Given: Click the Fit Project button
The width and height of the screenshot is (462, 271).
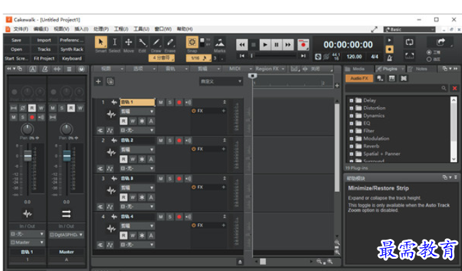Looking at the screenshot, I should click(44, 59).
